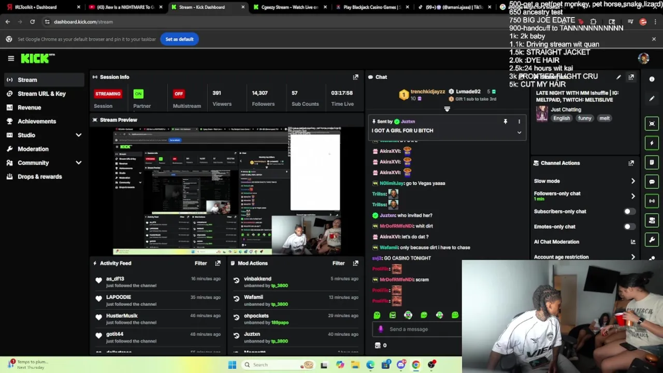Open trenchkidjayzz leaderboard user

[x=427, y=92]
